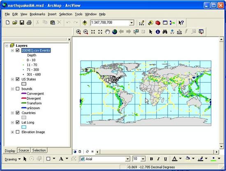
Task: Toggle the Lat Long layer checkbox
Action: coord(17,122)
